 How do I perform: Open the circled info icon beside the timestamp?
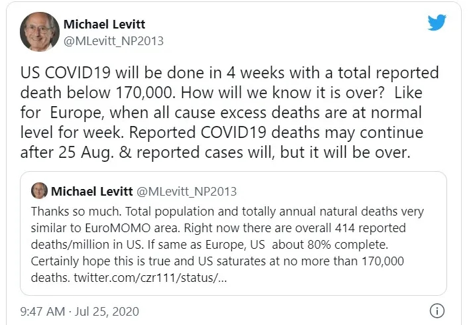point(437,310)
